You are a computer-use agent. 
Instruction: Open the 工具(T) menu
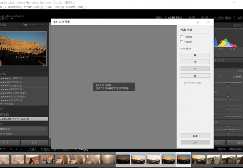point(49,7)
